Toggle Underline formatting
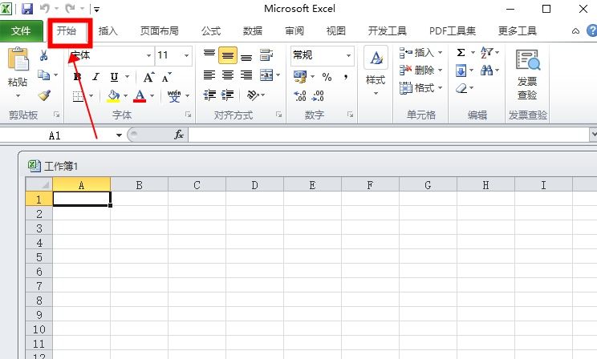Viewport: 597px width, 359px height. tap(114, 77)
